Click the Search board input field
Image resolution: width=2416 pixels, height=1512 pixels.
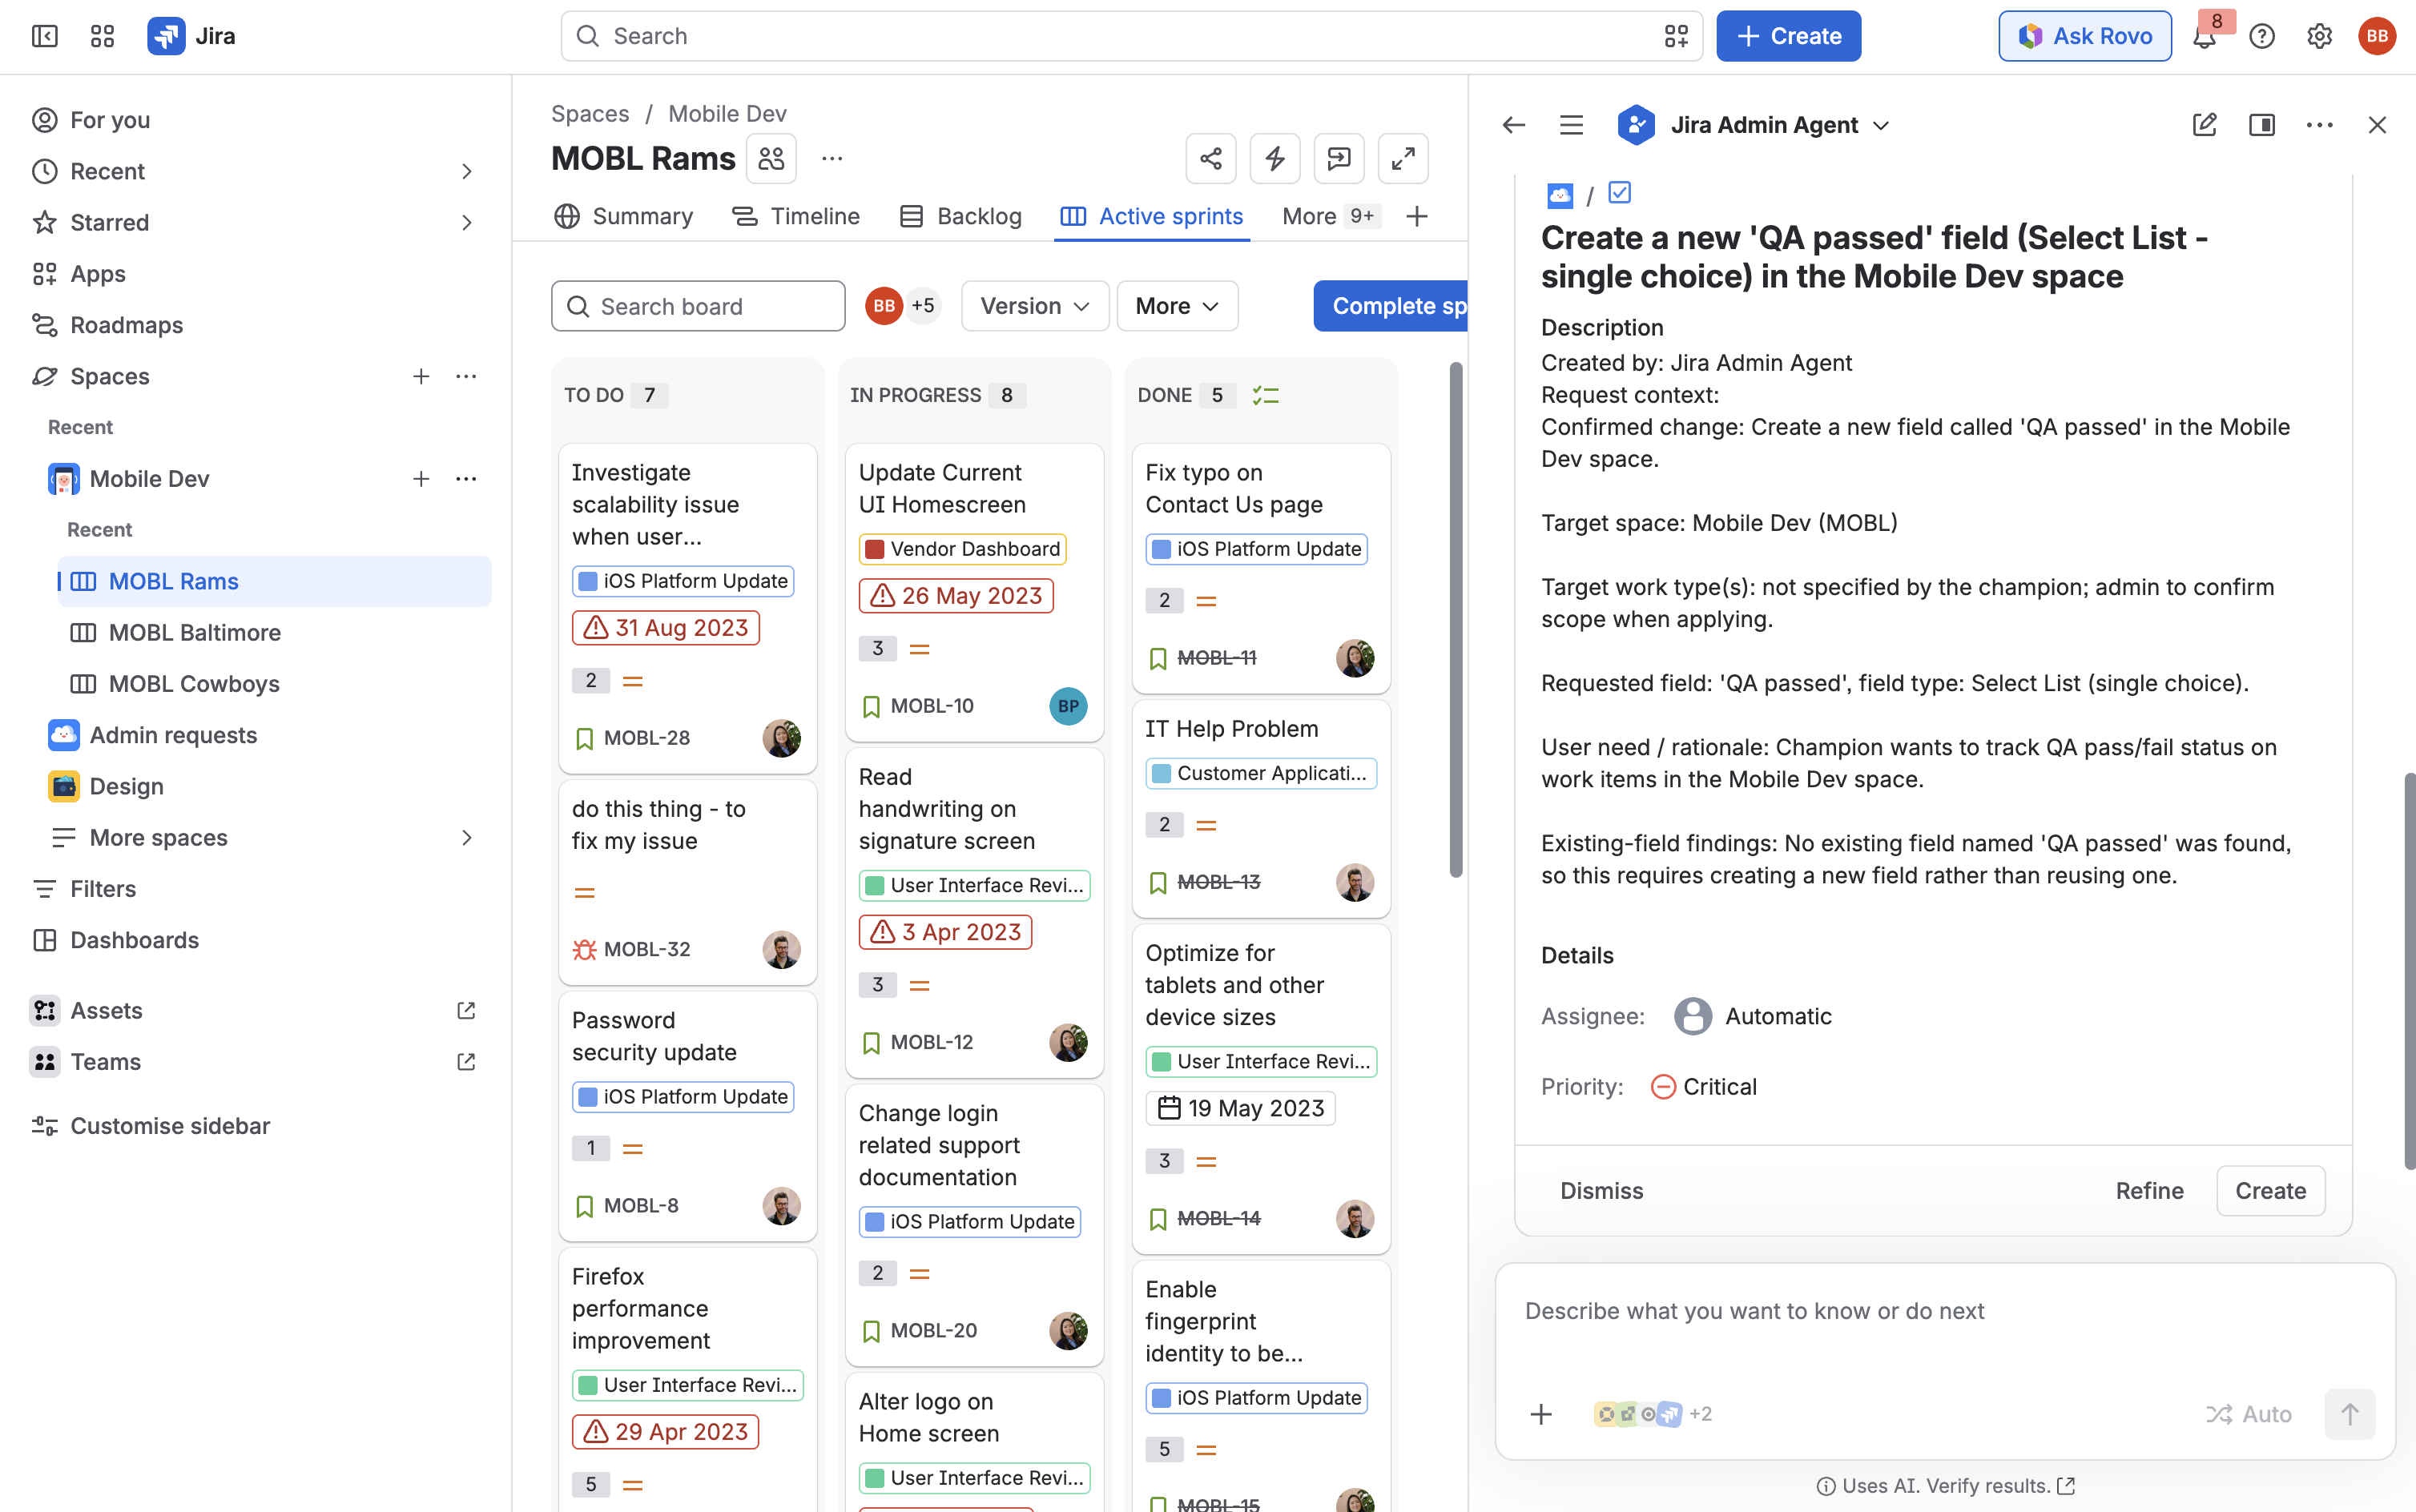698,306
